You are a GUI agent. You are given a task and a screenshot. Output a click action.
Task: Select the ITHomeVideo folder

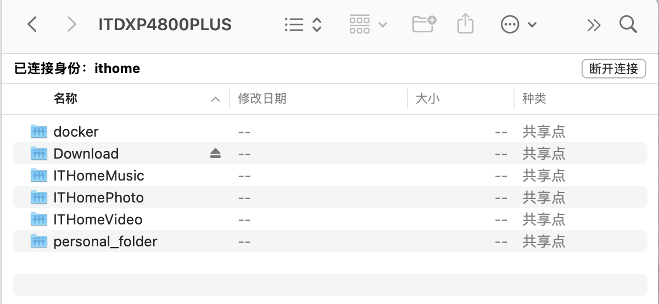click(98, 219)
